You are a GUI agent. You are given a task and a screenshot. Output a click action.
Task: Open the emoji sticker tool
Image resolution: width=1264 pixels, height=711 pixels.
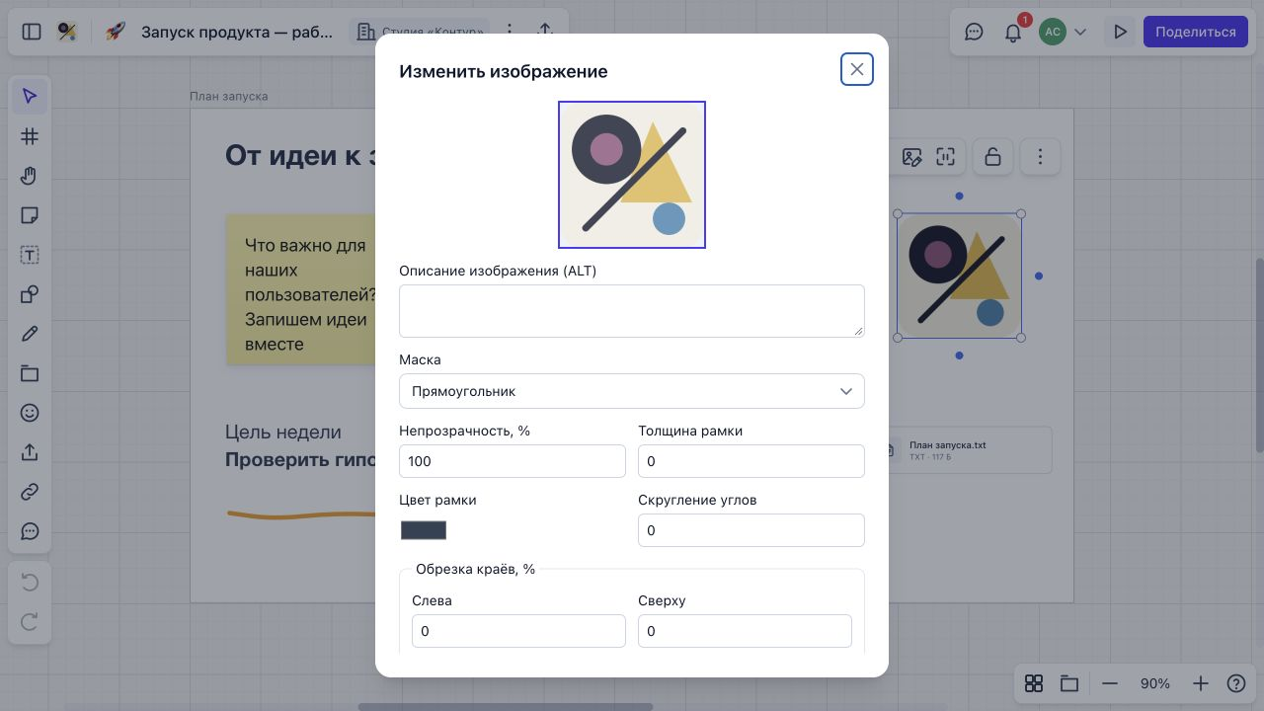pos(30,413)
